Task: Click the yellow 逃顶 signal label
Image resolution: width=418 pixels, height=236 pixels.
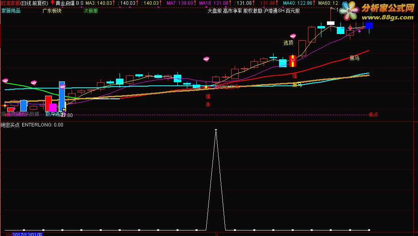Action: (x=288, y=43)
